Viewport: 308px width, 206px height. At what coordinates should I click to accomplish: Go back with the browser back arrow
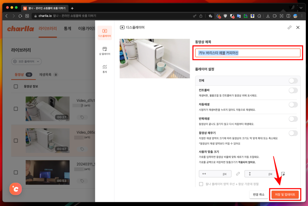pos(7,16)
